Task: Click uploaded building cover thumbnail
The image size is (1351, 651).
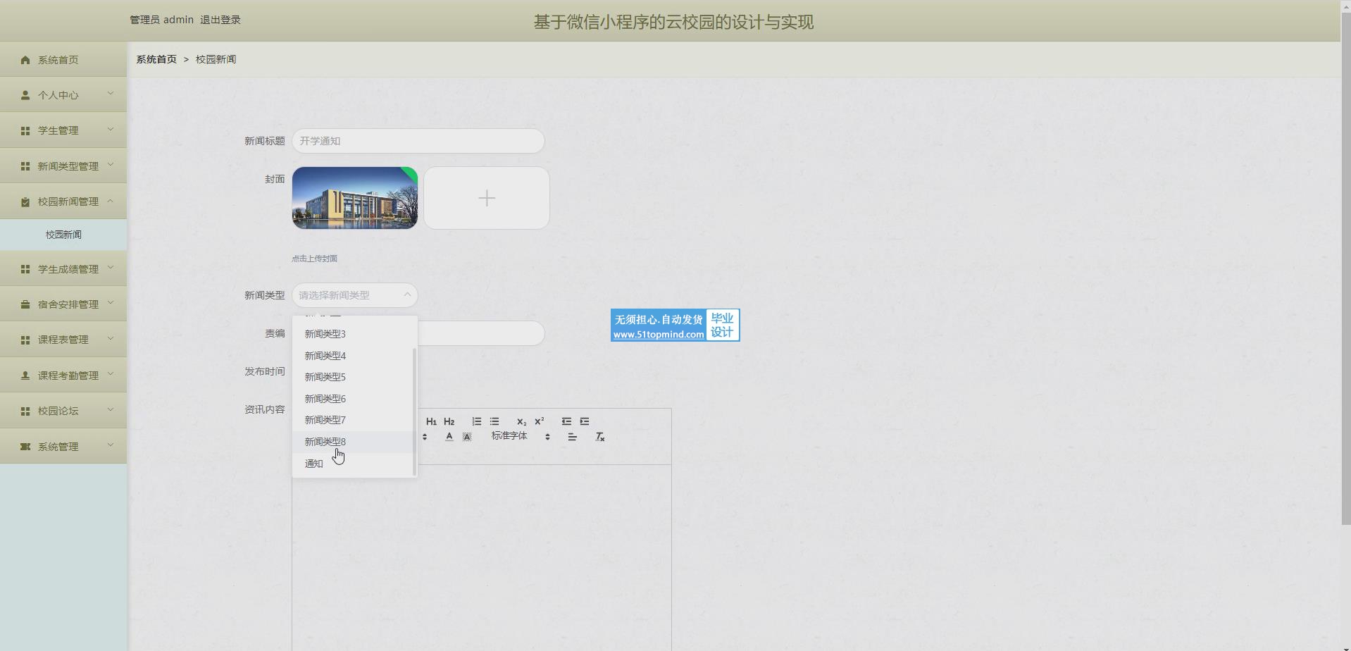Action: [x=355, y=198]
